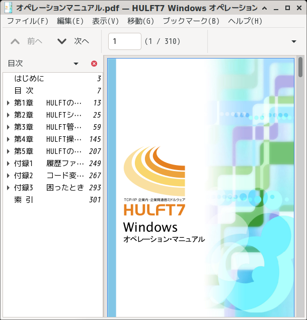Open the ファイル(F) menu
The width and height of the screenshot is (307, 320).
(28, 21)
